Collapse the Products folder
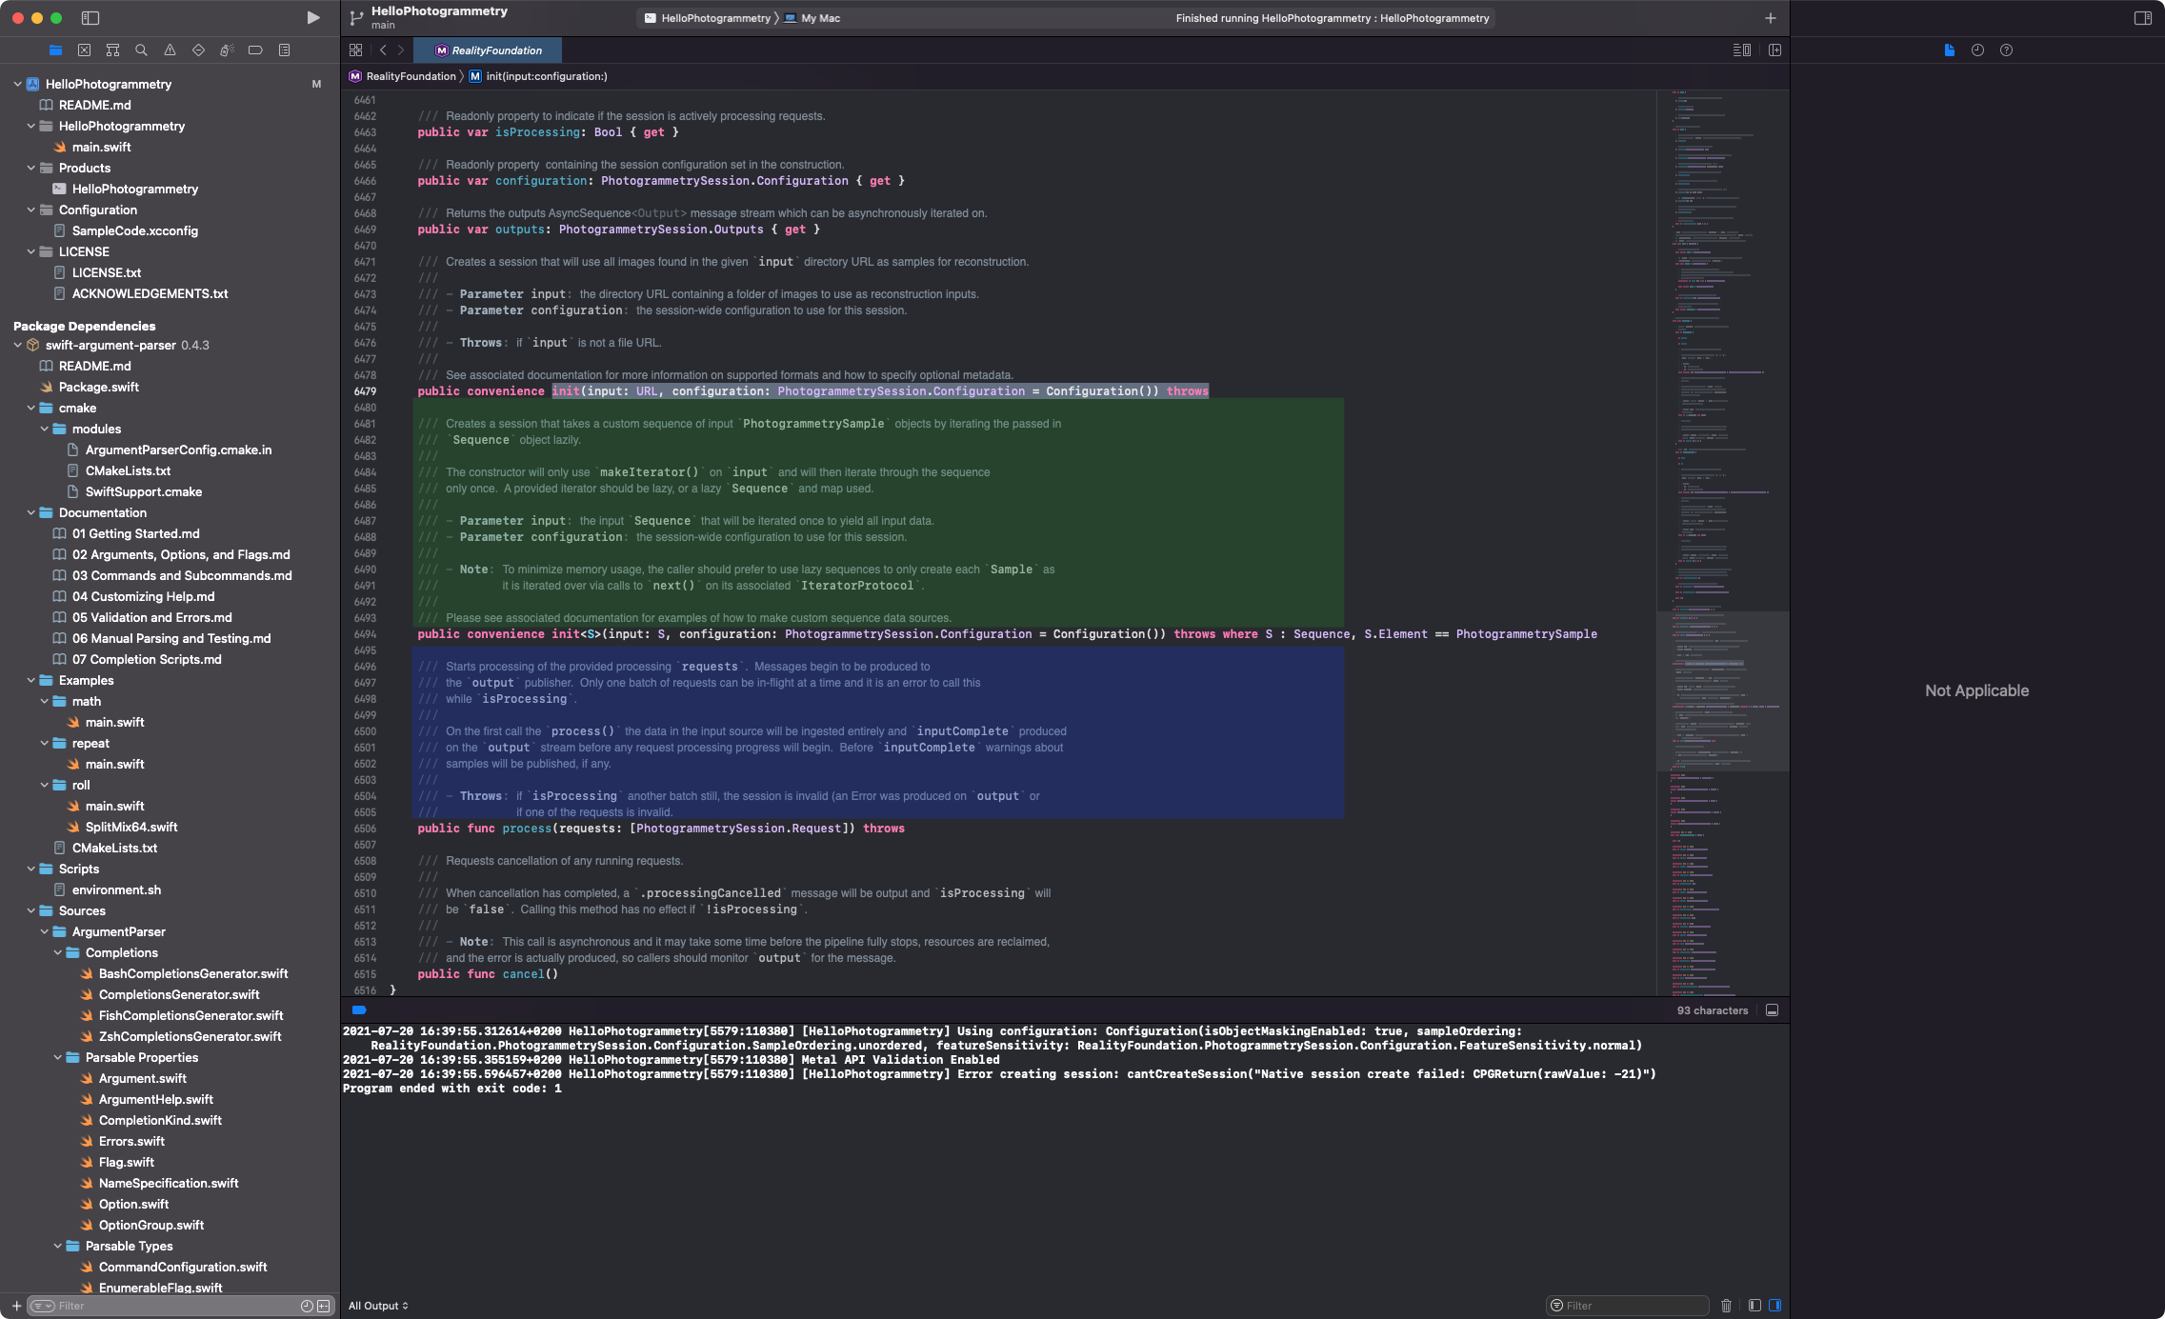The image size is (2165, 1319). 31,168
